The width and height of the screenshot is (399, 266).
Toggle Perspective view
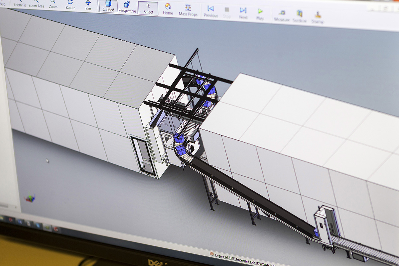(127, 7)
